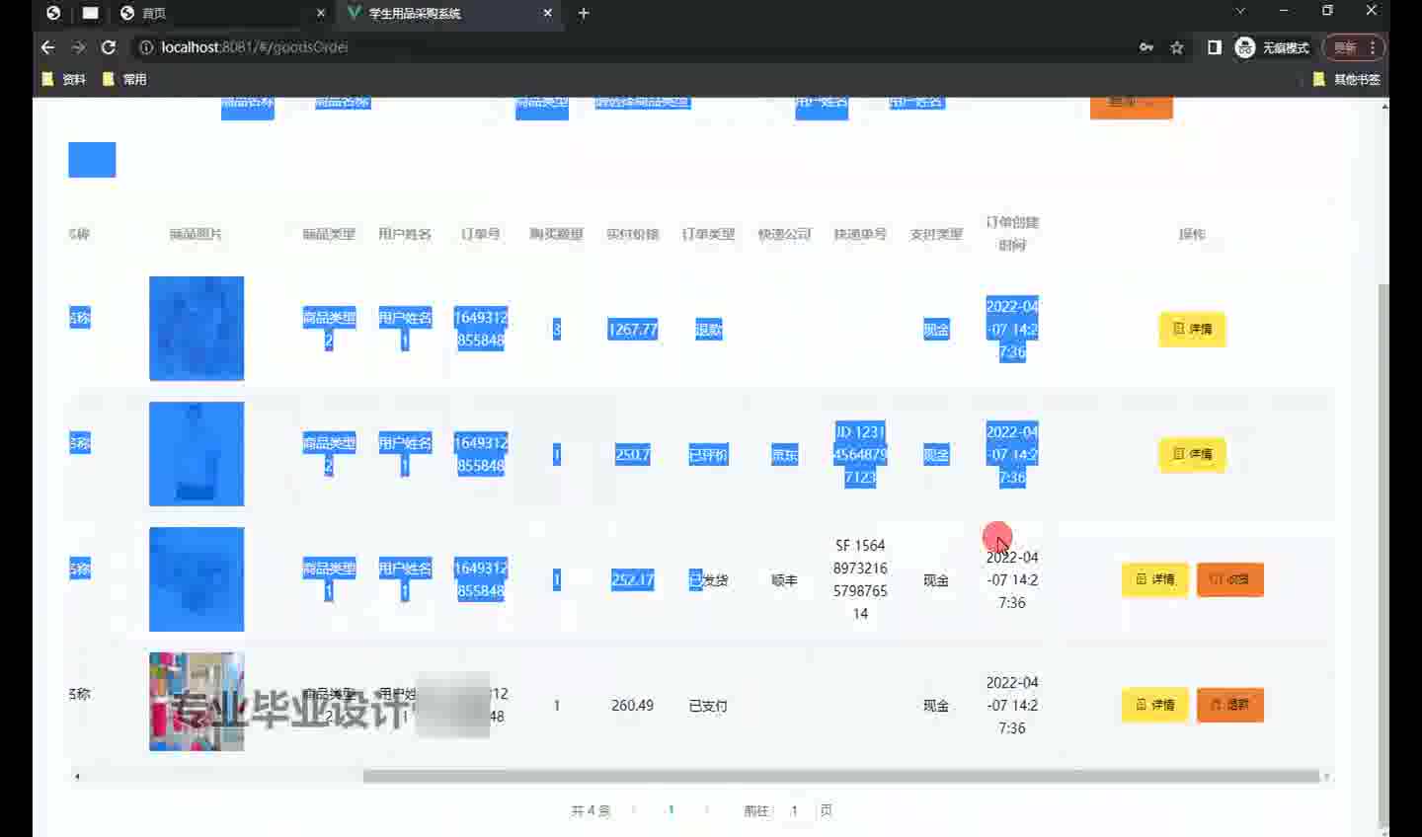Click the price 252.17 cell
1422x837 pixels.
(633, 580)
